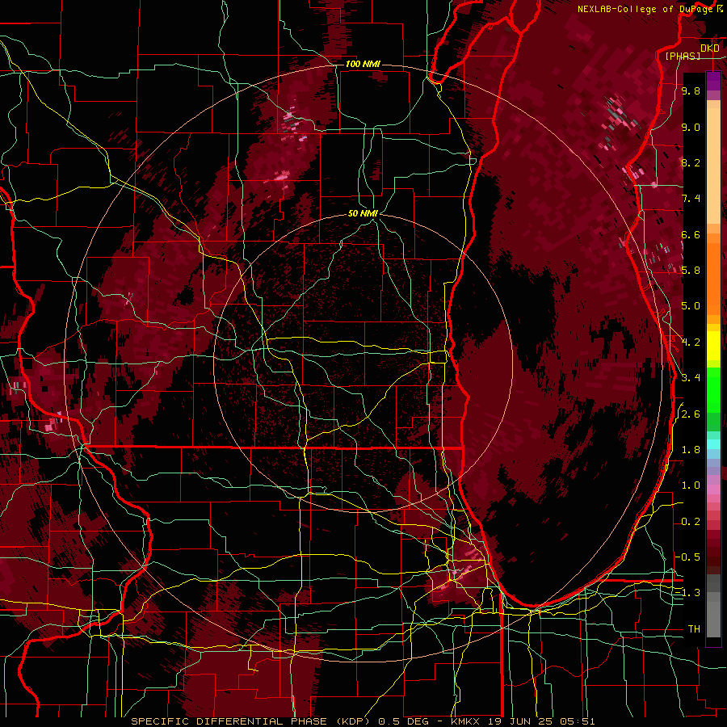Select the 1.0 value on the legend
Image resolution: width=727 pixels, height=727 pixels.
tap(691, 485)
